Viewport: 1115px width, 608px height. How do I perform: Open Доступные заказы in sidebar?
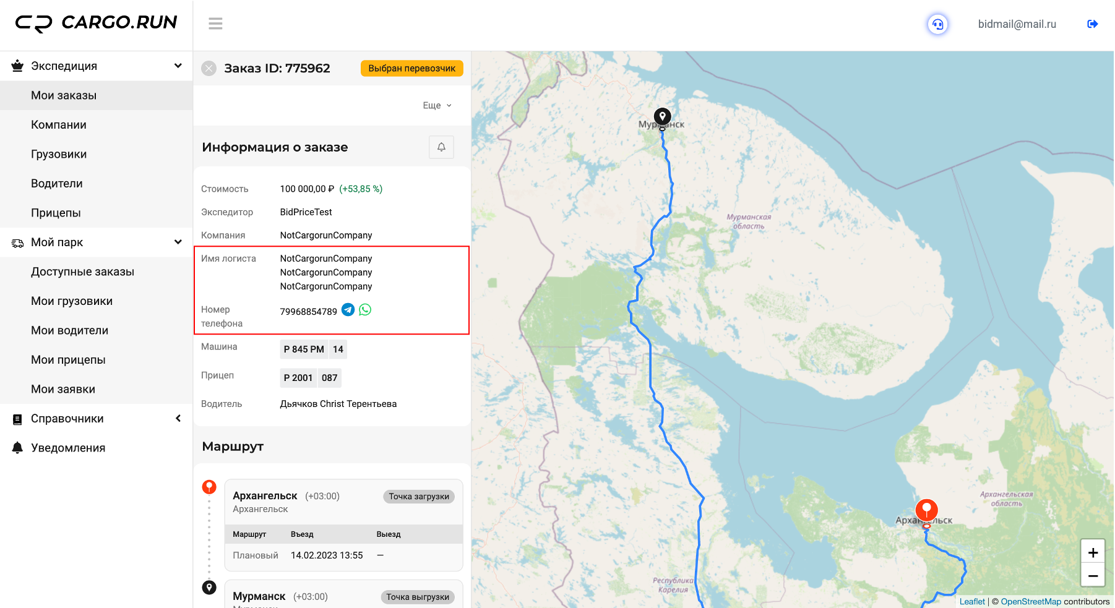82,272
